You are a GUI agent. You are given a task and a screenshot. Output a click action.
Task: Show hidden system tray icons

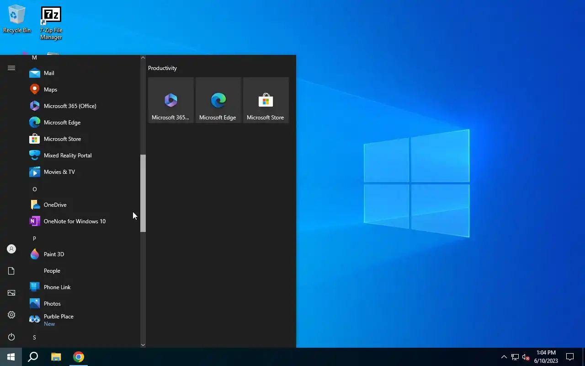point(504,357)
